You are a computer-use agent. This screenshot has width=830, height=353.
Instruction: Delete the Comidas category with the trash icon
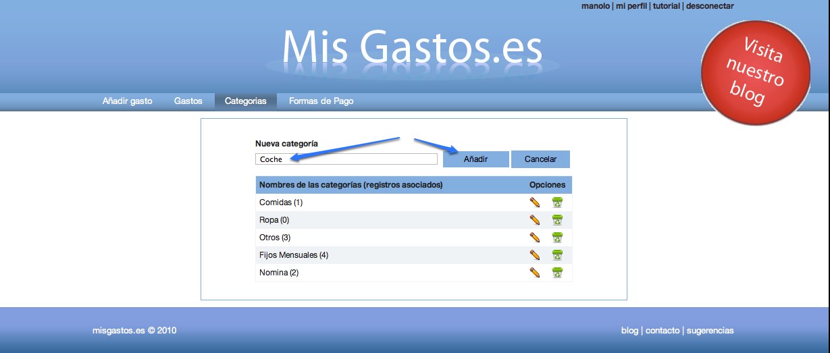[x=557, y=202]
